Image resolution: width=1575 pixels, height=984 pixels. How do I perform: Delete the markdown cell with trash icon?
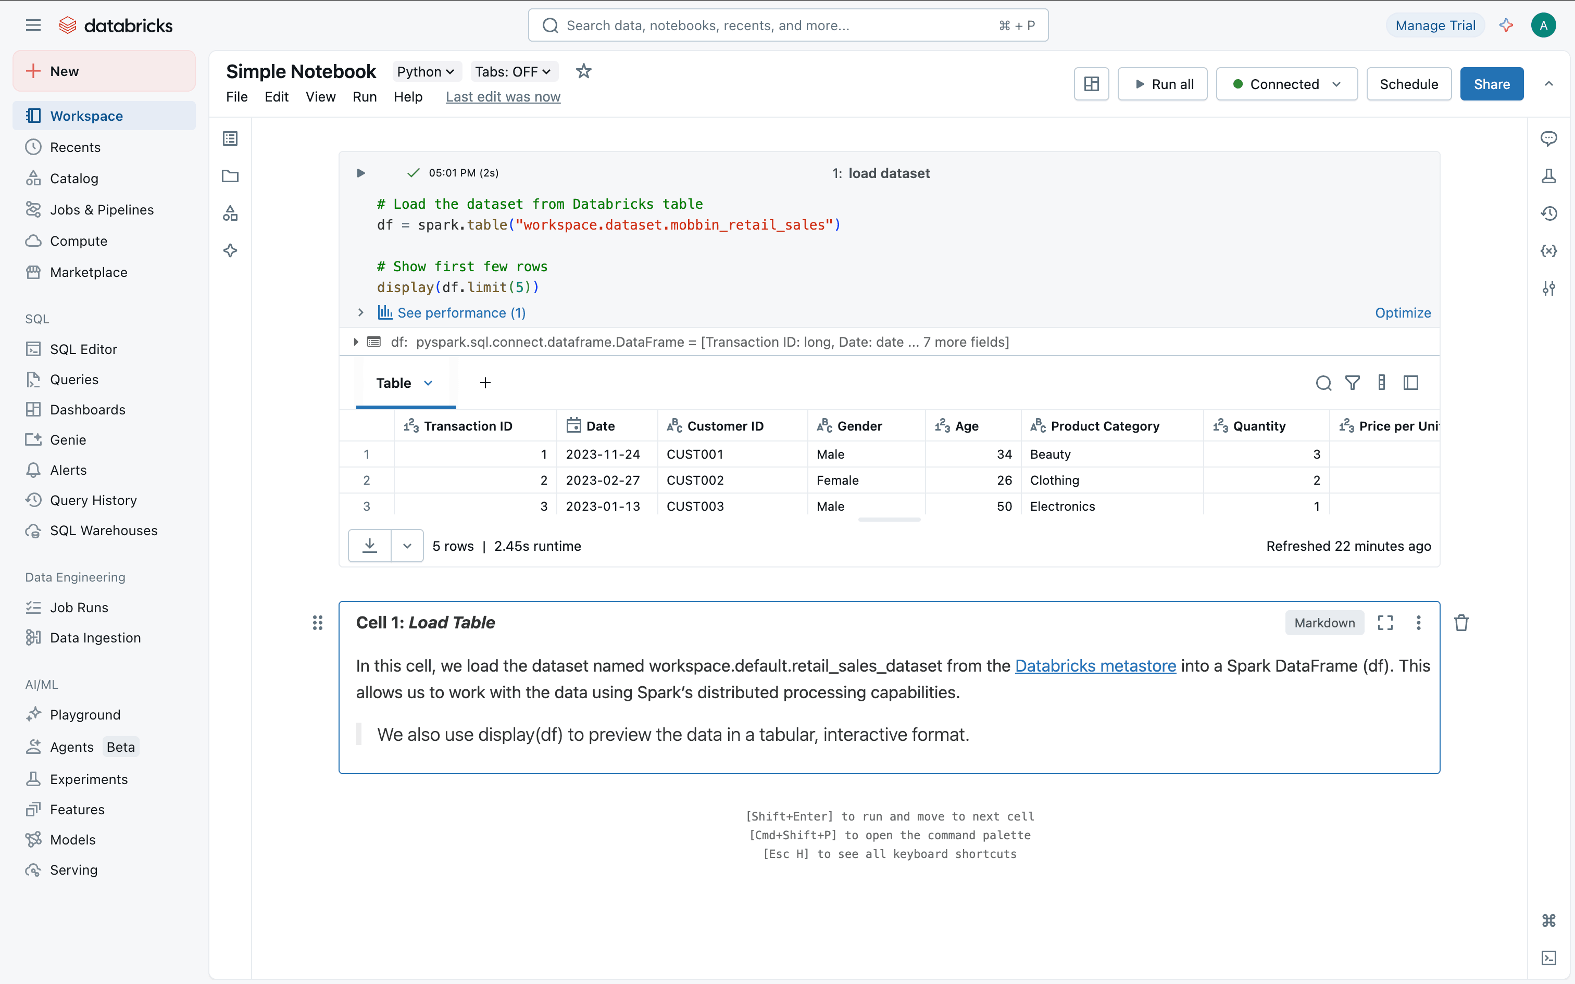1461,623
